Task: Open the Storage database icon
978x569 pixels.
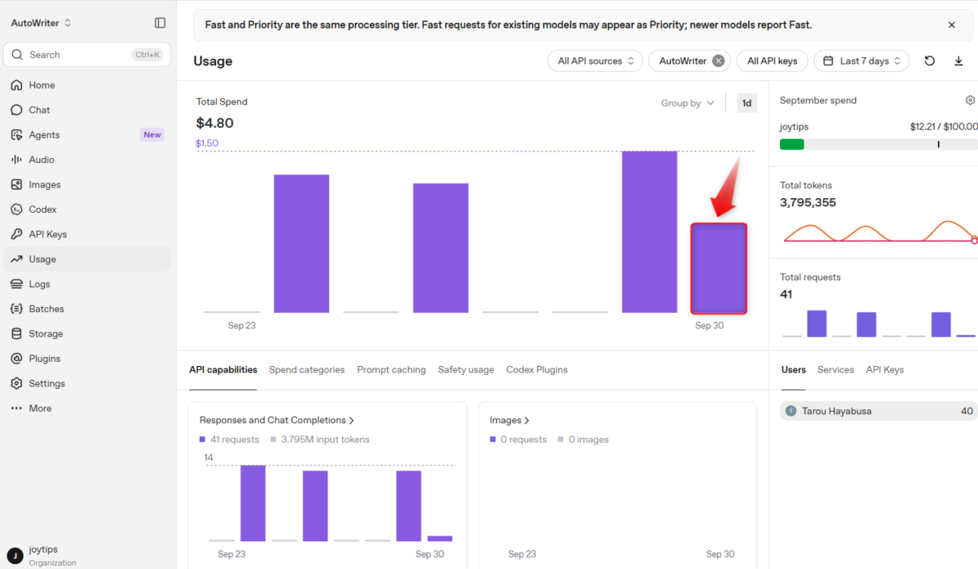Action: [16, 333]
